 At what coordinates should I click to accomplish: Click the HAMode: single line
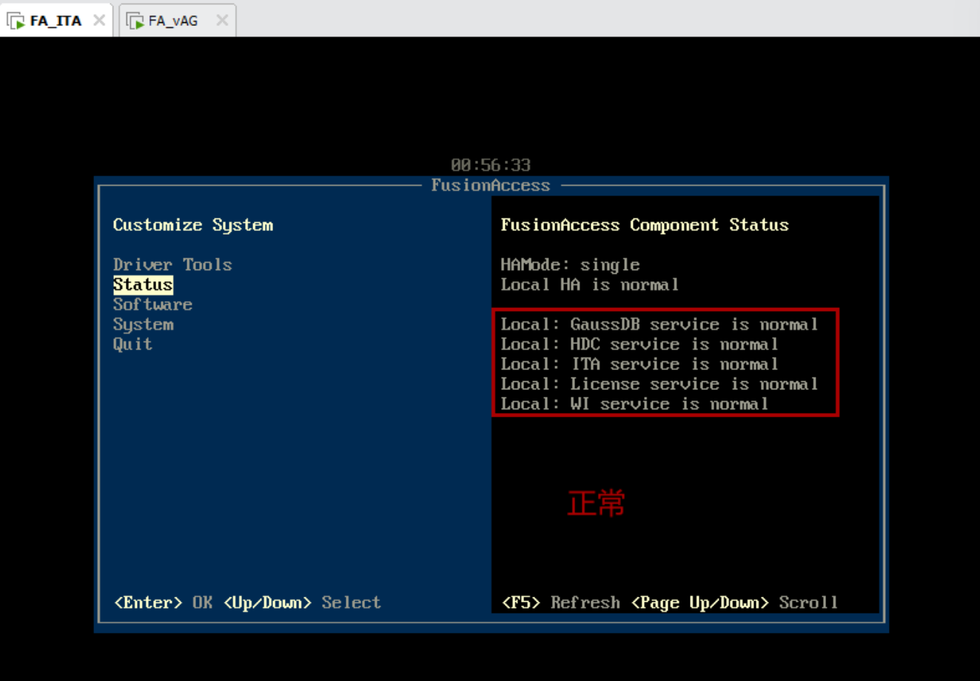(x=570, y=265)
